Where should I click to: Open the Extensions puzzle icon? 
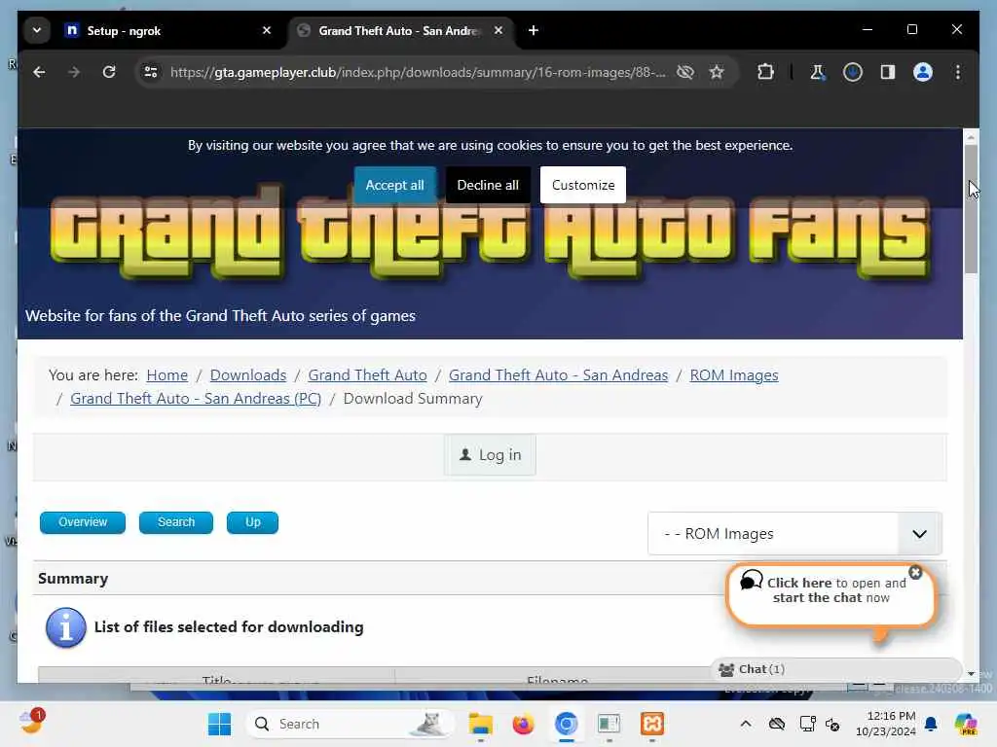tap(765, 72)
